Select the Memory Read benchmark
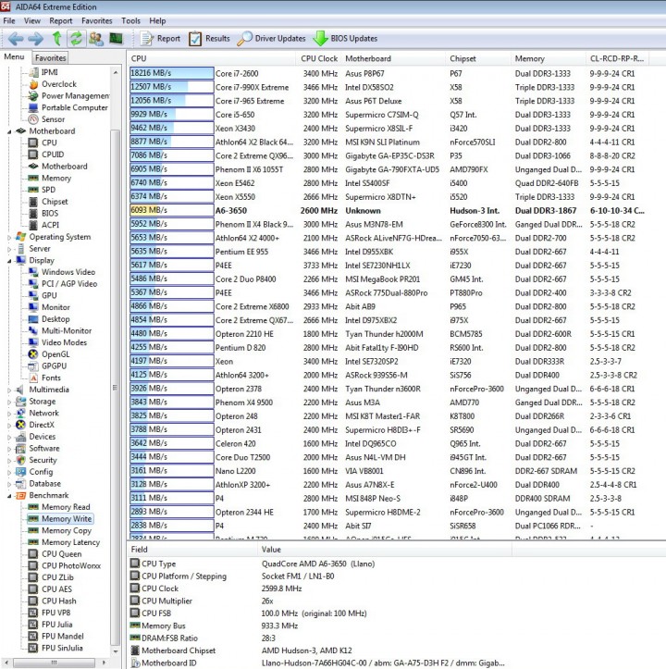The image size is (666, 669). tap(66, 507)
